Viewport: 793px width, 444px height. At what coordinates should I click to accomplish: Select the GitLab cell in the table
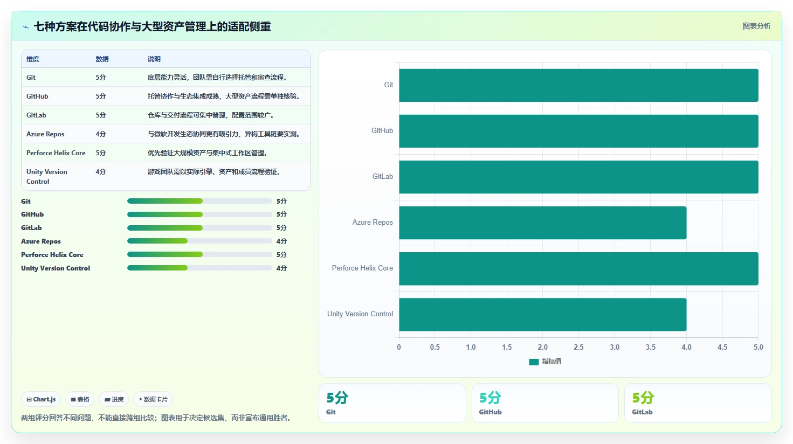[36, 115]
